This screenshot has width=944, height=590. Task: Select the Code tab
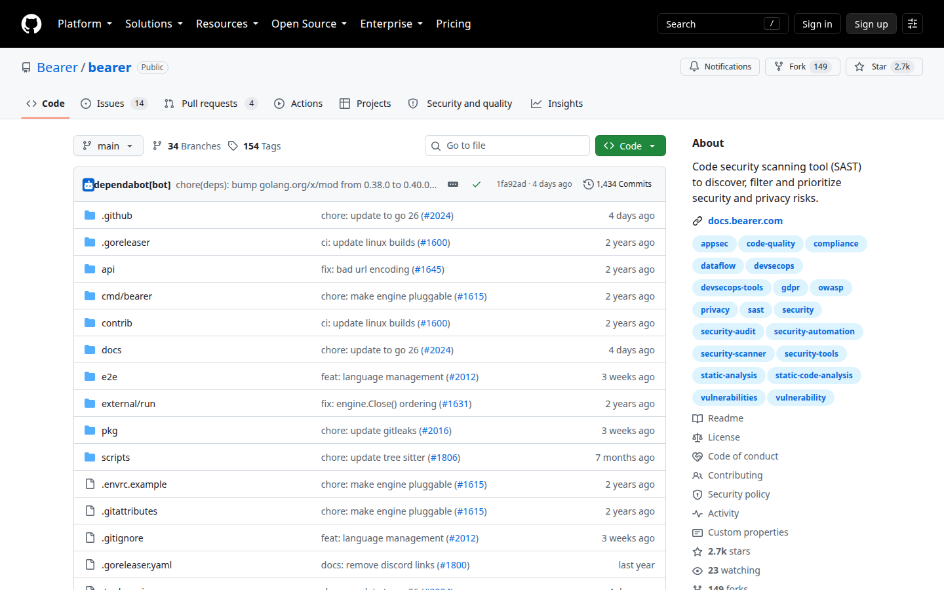[x=45, y=104]
